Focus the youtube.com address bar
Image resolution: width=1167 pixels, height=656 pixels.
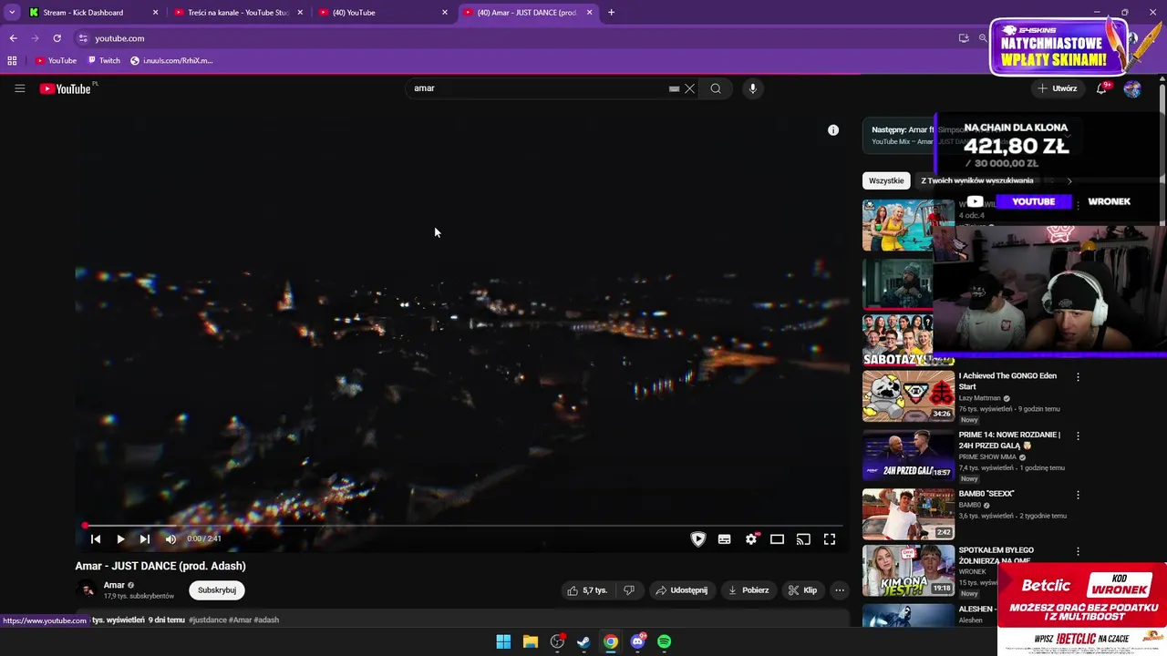[511, 38]
